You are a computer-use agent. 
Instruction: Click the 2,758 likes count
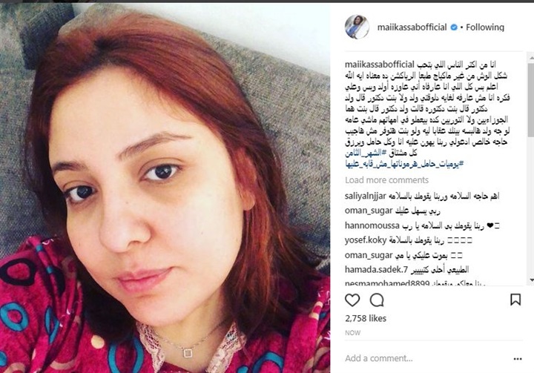366,319
